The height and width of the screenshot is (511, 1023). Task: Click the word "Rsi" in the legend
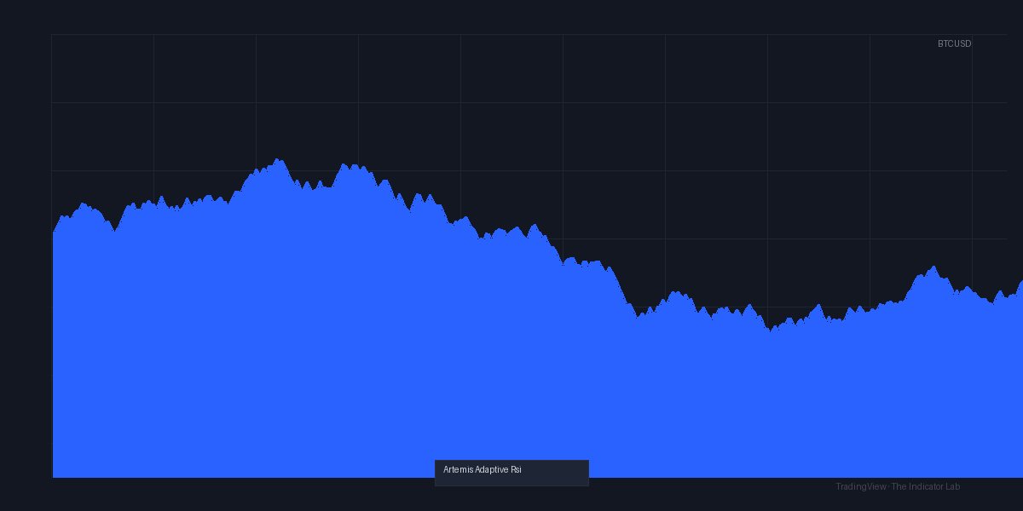[x=516, y=470]
